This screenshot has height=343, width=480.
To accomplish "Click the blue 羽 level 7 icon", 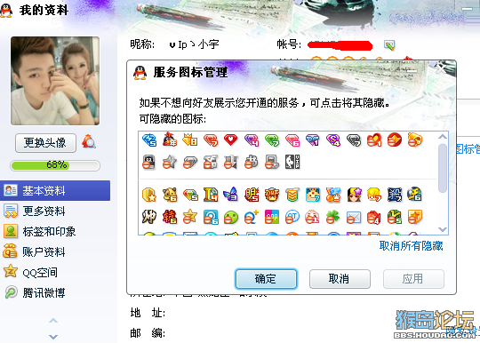I will pos(395,195).
